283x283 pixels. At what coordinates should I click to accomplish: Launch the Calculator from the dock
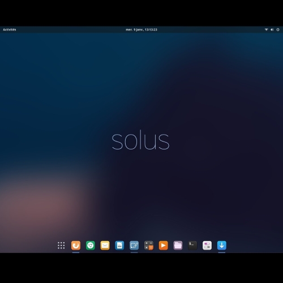pos(149,246)
